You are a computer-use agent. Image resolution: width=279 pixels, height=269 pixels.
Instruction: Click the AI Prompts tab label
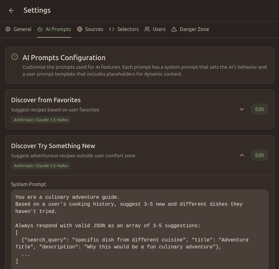[58, 29]
